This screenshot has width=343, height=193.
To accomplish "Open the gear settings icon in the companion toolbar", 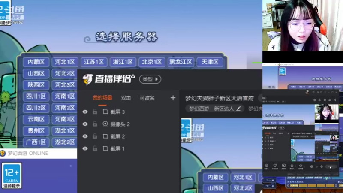I will point(321,166).
